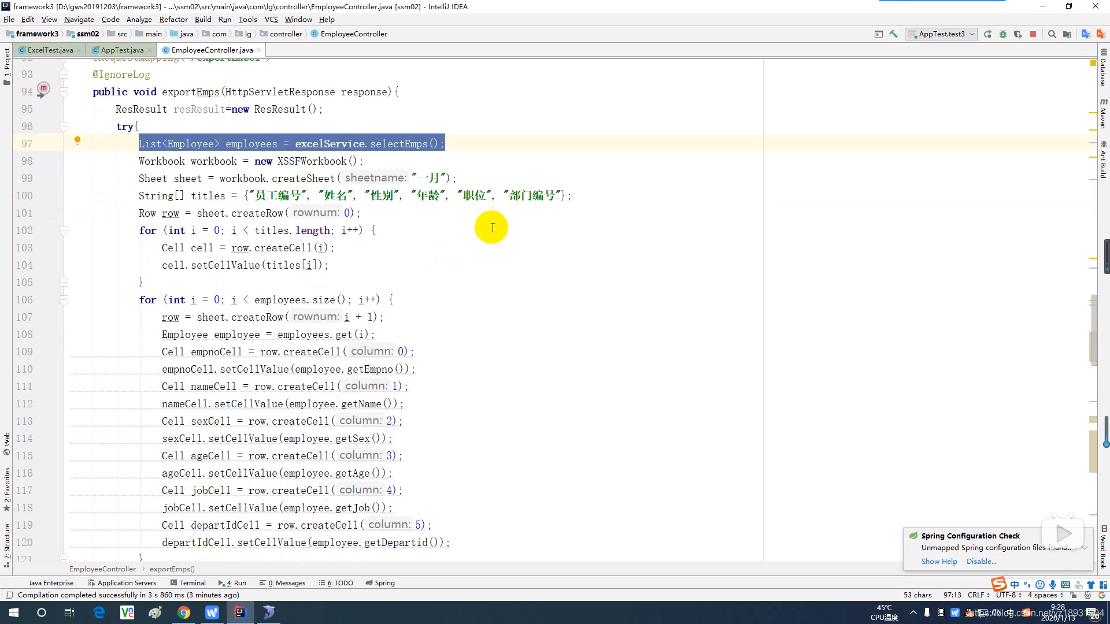1110x624 pixels.
Task: Toggle the Project tool window
Action: [6, 64]
